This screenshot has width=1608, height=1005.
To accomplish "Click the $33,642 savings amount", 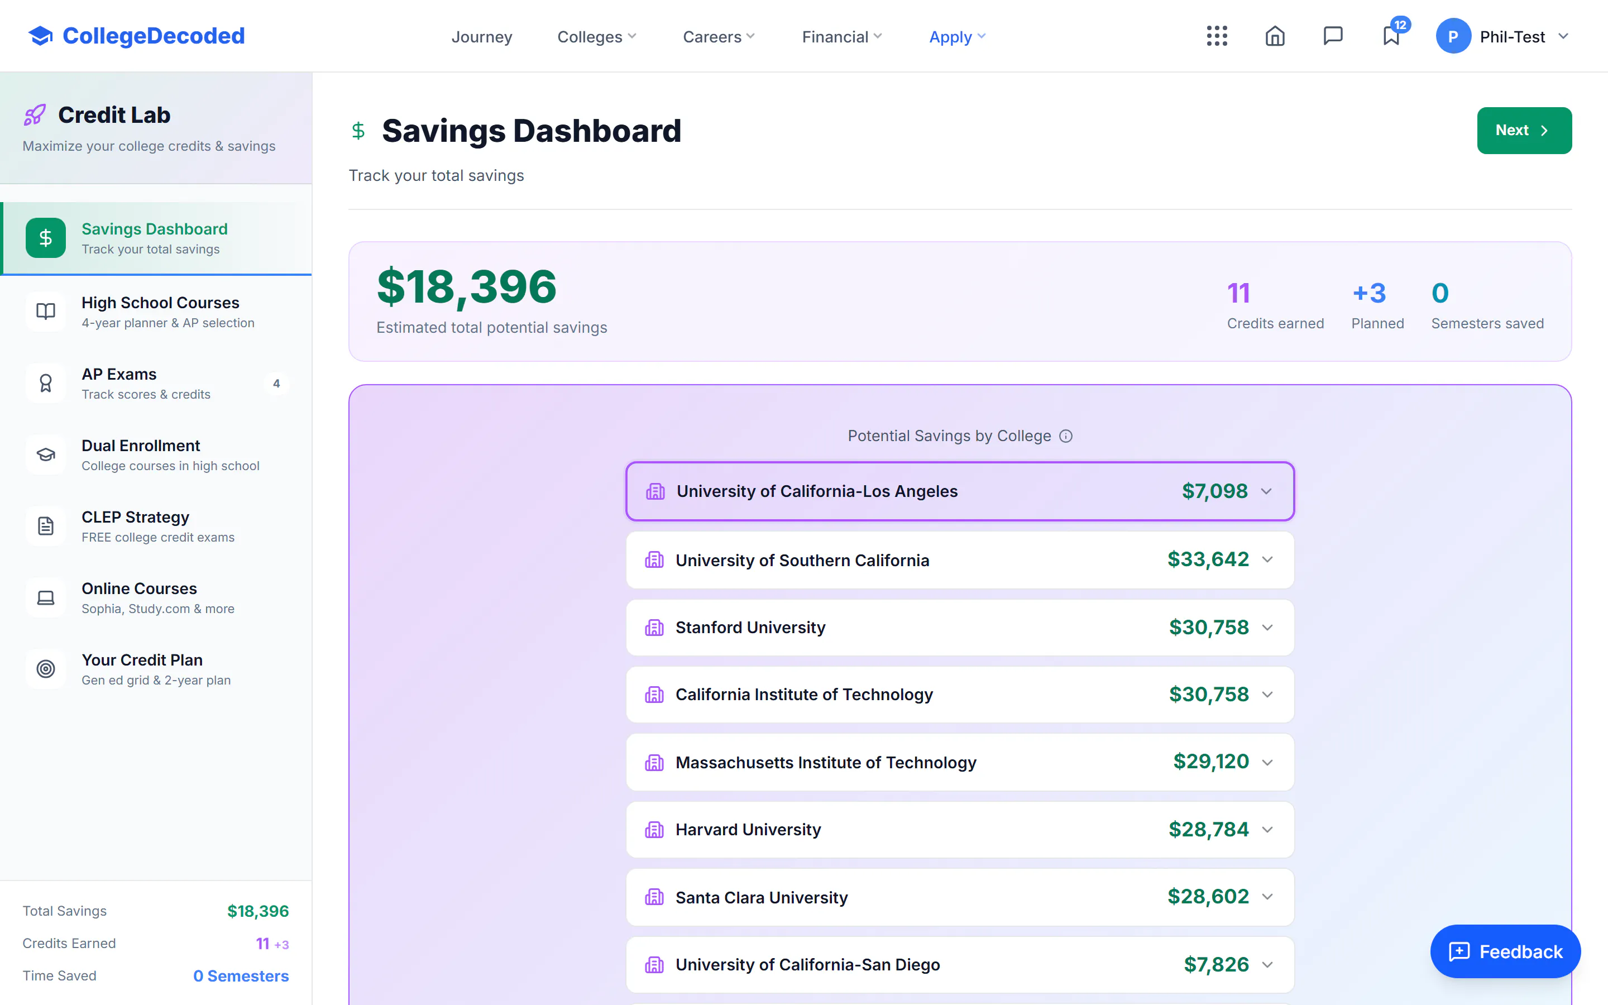I will (x=1208, y=559).
